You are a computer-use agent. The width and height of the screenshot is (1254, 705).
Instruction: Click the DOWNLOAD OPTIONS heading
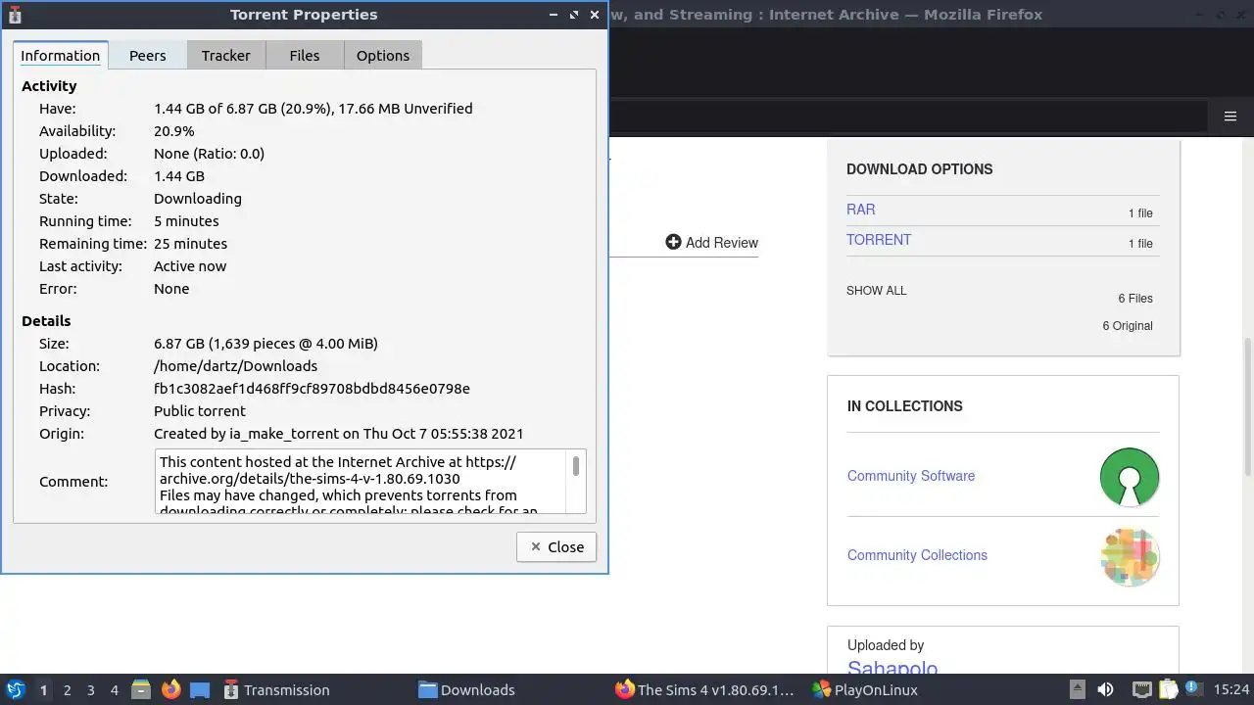(920, 169)
